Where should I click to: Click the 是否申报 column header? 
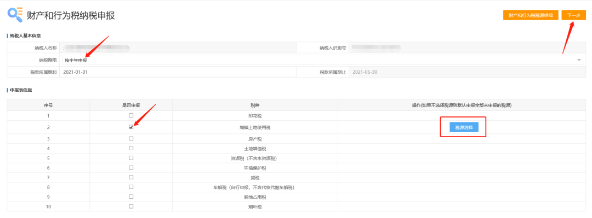pyautogui.click(x=131, y=105)
